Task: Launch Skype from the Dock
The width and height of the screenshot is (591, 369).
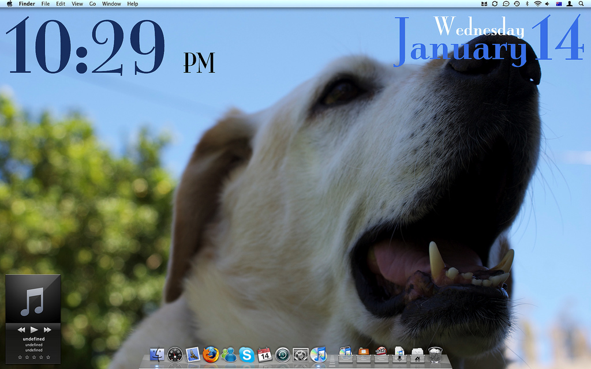Action: click(246, 355)
